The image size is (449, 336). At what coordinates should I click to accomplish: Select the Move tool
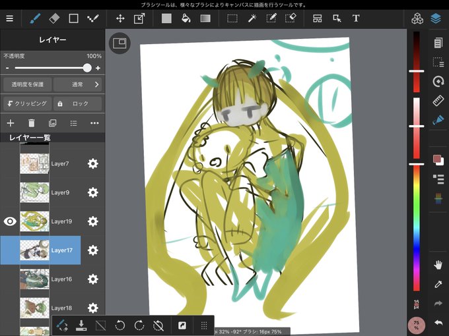(120, 18)
